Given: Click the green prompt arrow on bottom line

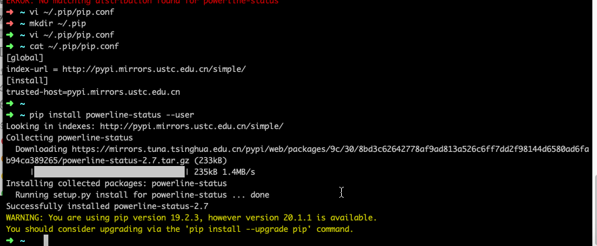Looking at the screenshot, I should [10, 241].
